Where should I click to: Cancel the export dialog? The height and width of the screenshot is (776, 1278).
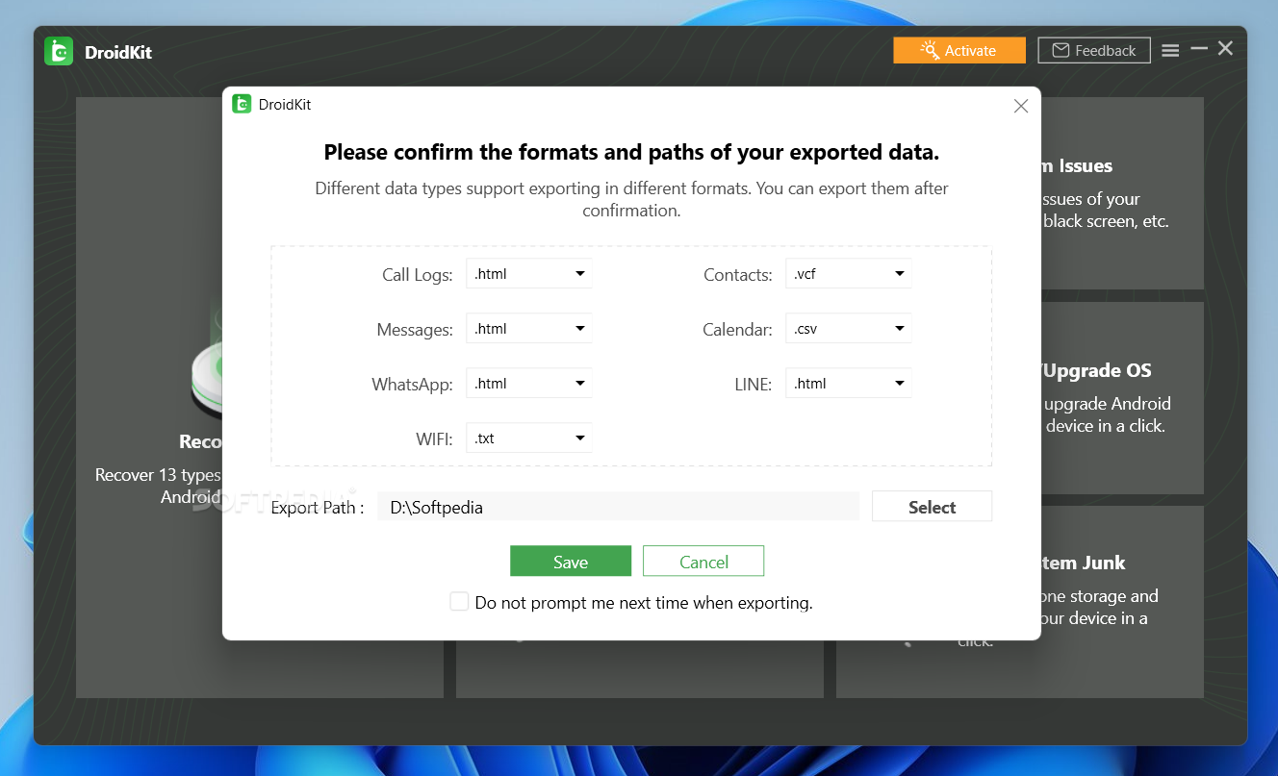pos(703,562)
